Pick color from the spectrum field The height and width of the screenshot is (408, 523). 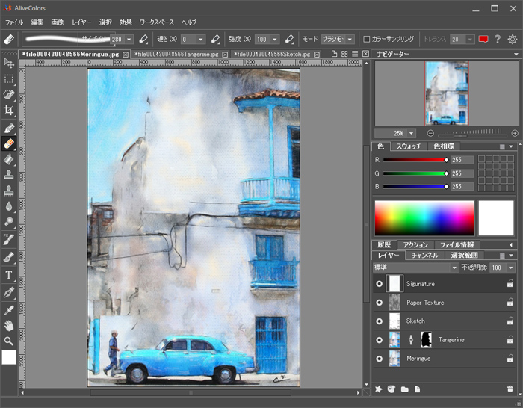(x=424, y=218)
